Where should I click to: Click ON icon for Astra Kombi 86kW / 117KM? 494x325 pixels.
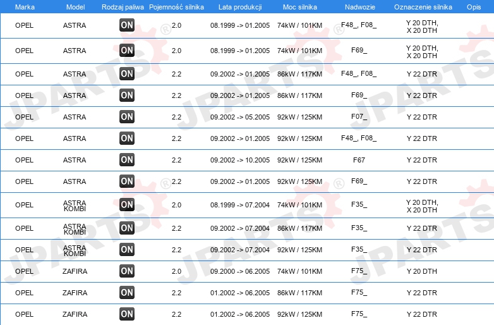coord(127,228)
